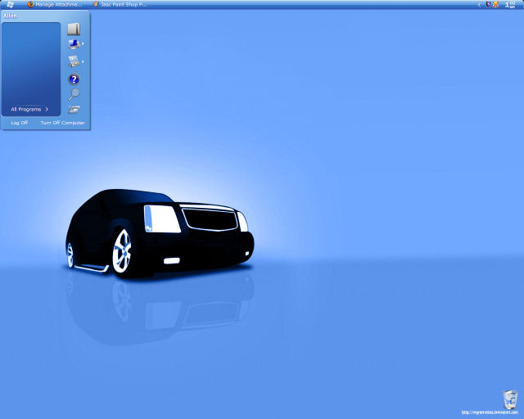The width and height of the screenshot is (524, 419).
Task: Open the My Documents folder icon
Action: coord(74,29)
